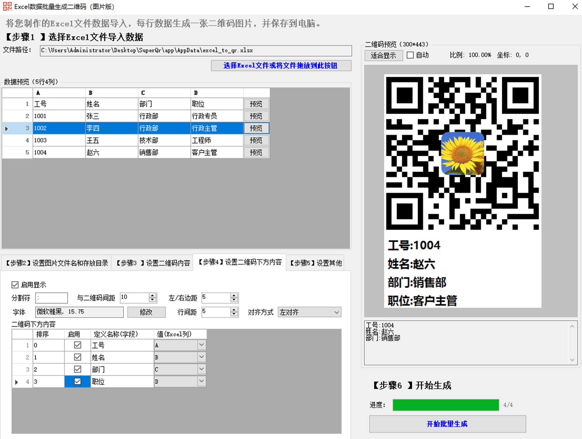Decrease 行间距 value with down arrow
582x439 pixels.
point(234,314)
